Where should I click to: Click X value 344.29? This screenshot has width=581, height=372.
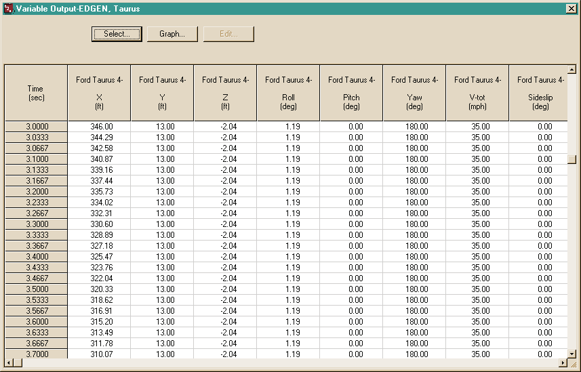coord(99,138)
